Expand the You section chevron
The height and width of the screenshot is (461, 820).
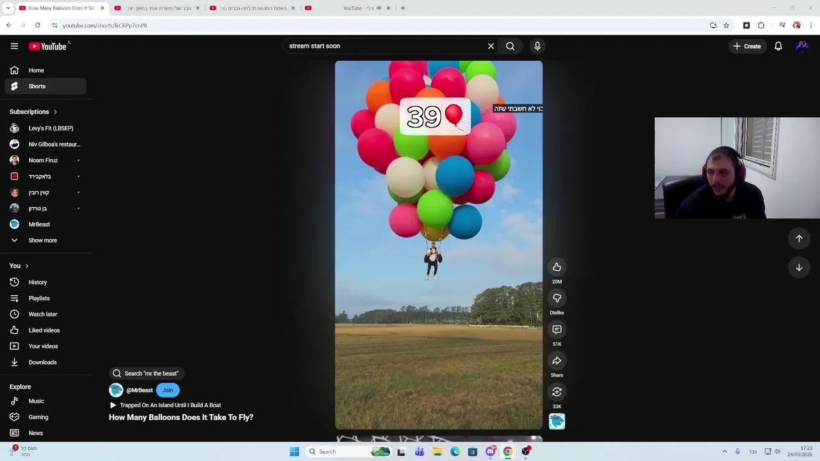coord(27,266)
